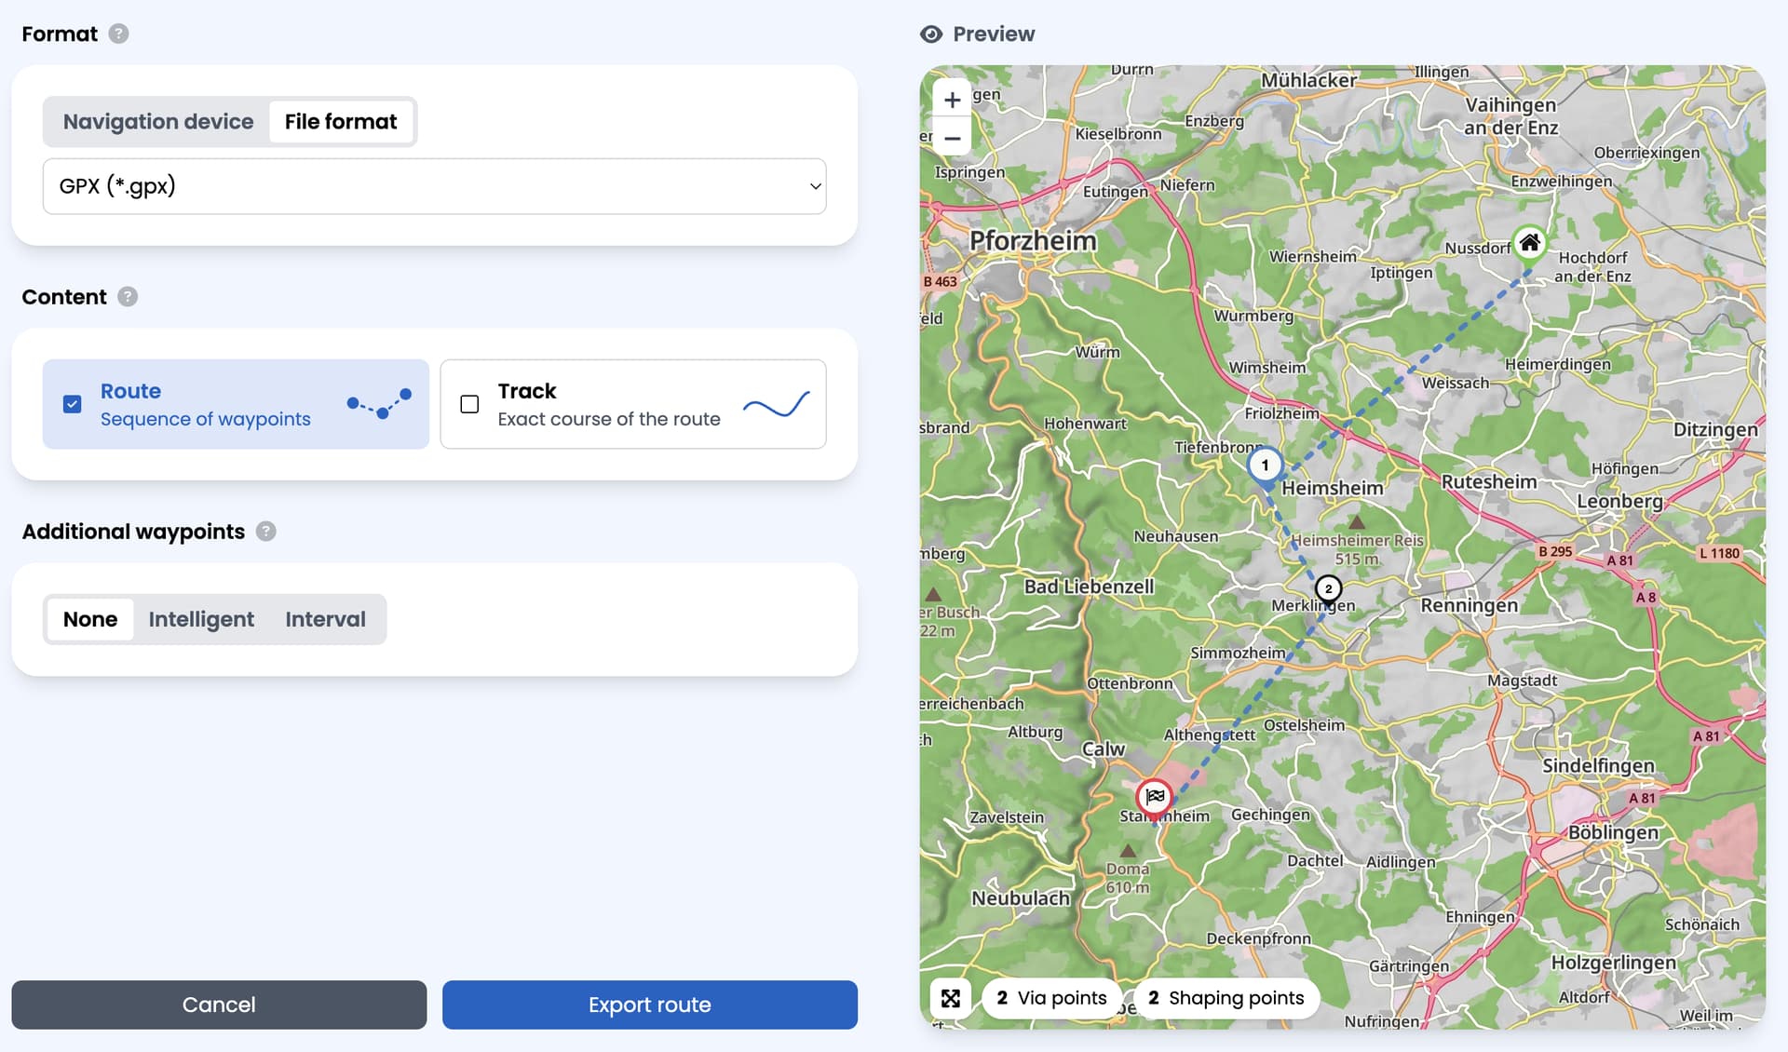The width and height of the screenshot is (1788, 1052).
Task: Switch to File format tab
Action: [341, 121]
